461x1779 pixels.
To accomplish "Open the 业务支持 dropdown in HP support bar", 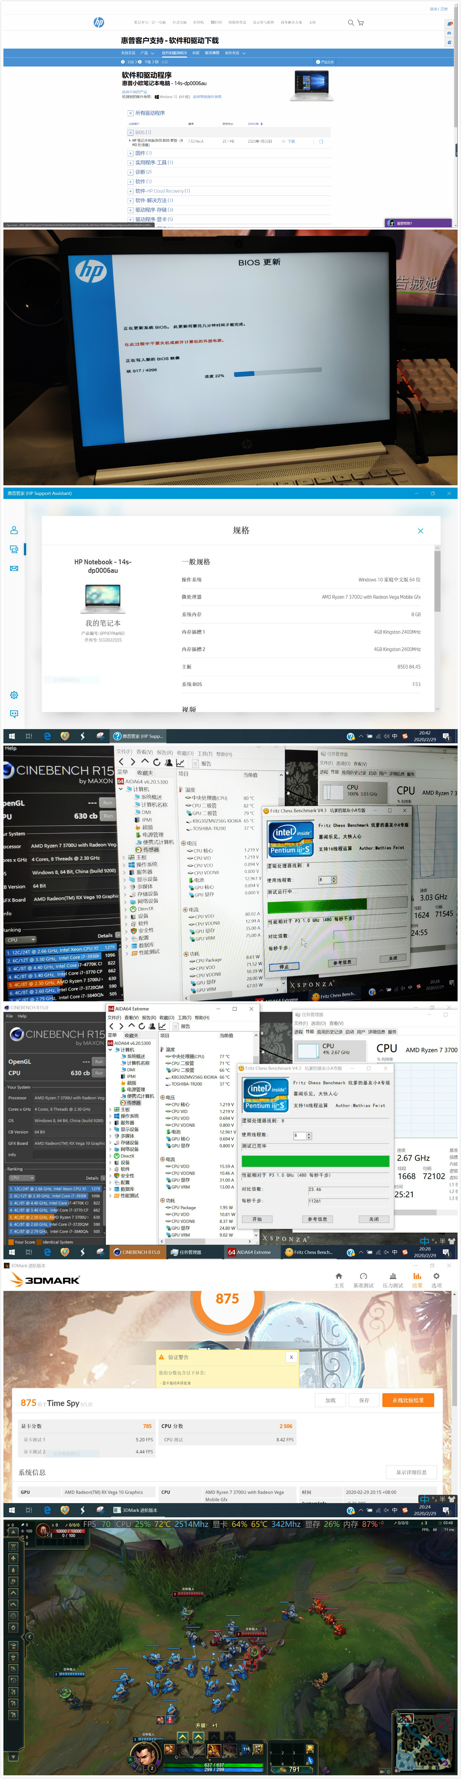I will point(235,53).
